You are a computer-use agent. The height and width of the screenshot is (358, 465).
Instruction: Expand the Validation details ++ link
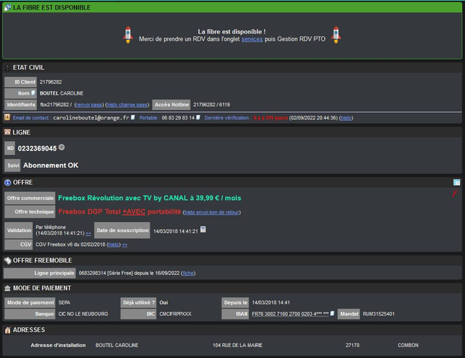pyautogui.click(x=88, y=234)
